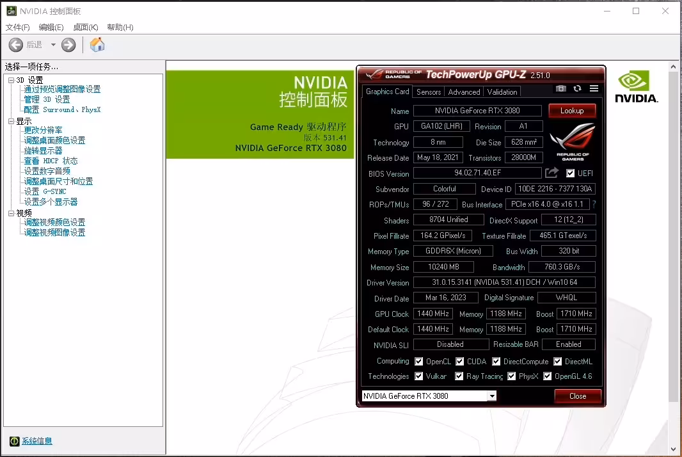Select 调整视频图像设置 task

[x=54, y=232]
